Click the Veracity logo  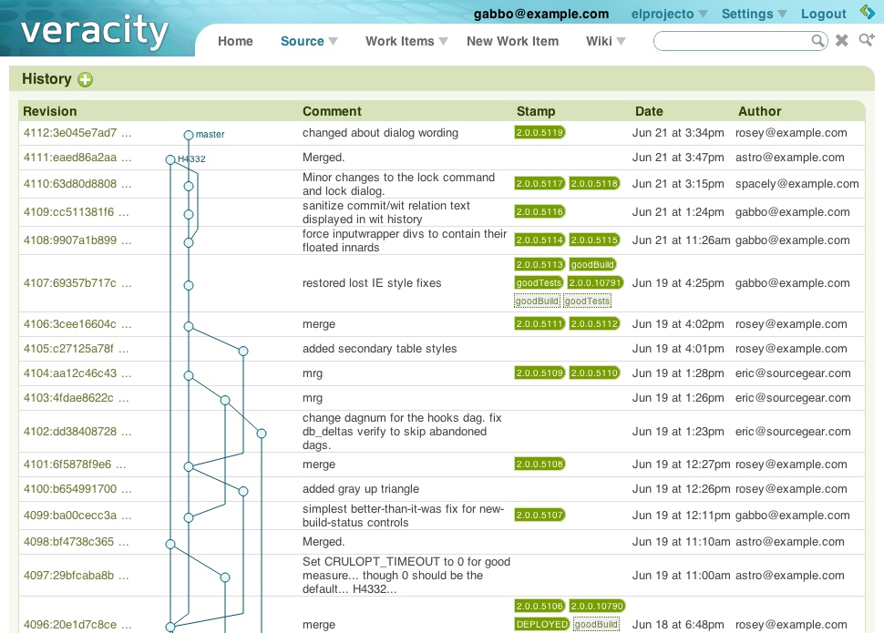coord(95,33)
